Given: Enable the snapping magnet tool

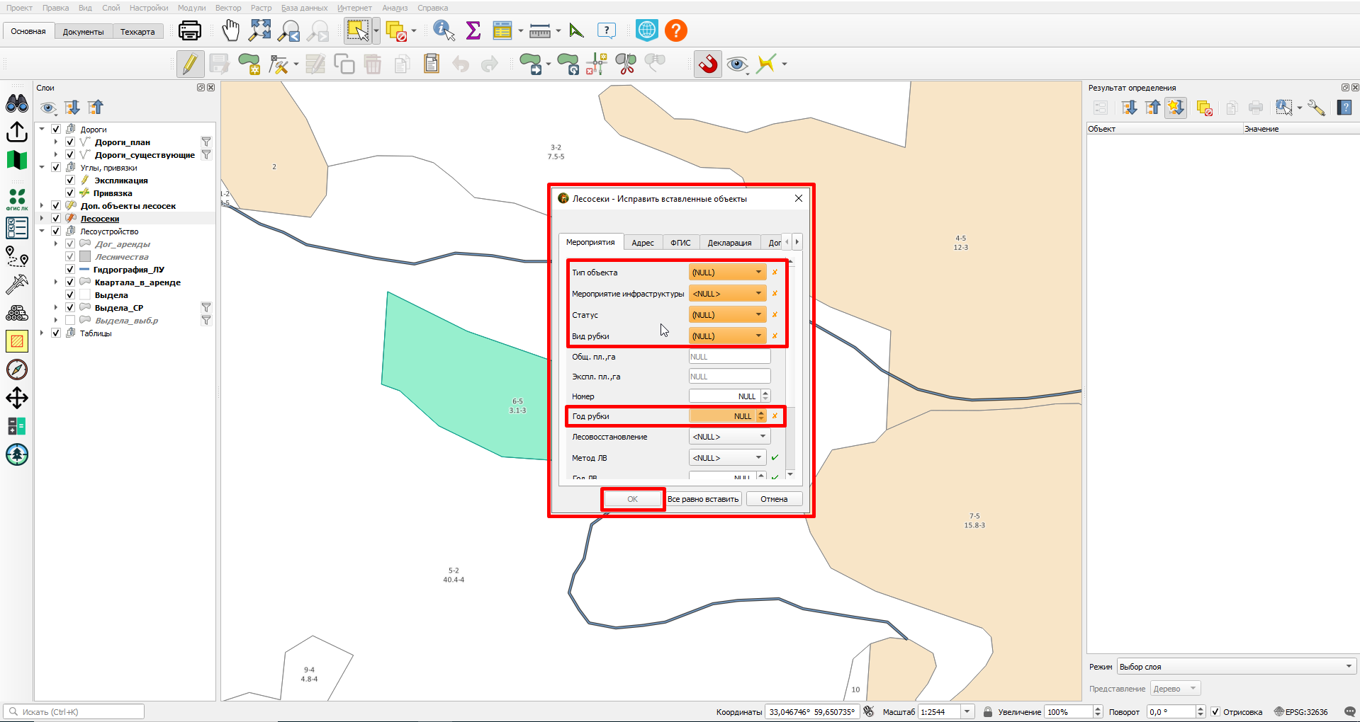Looking at the screenshot, I should click(x=708, y=64).
